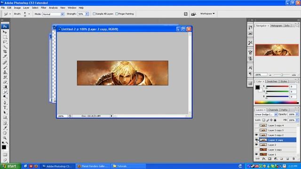Select the Gradient tool

click(x=5, y=87)
